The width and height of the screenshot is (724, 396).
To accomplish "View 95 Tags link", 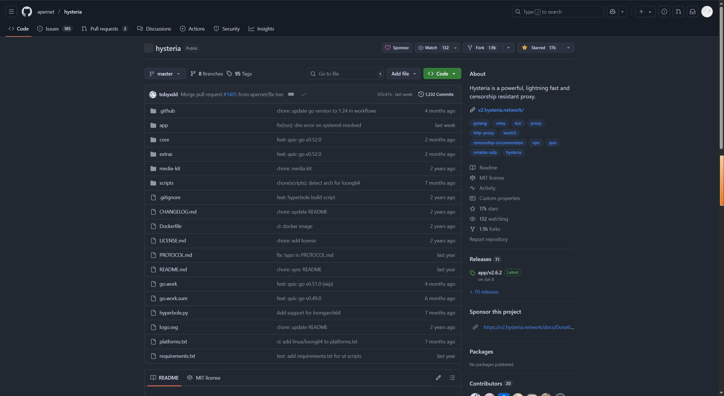I will [x=239, y=74].
